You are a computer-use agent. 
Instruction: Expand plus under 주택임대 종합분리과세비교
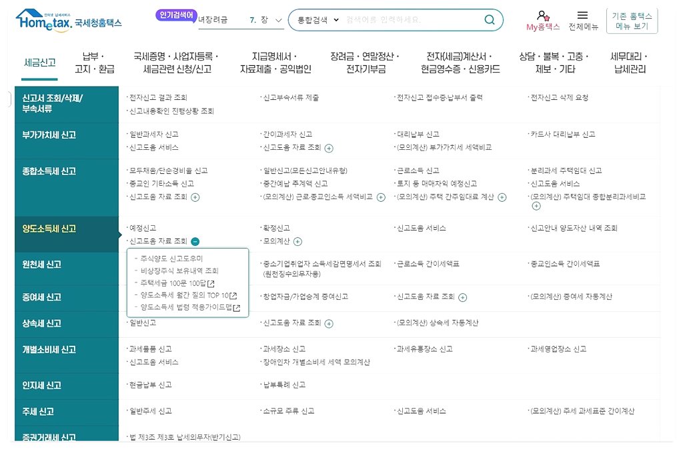point(536,207)
